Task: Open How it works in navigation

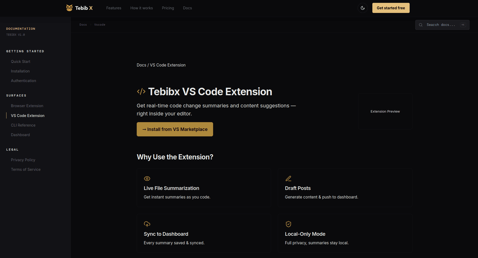Action: (x=142, y=8)
